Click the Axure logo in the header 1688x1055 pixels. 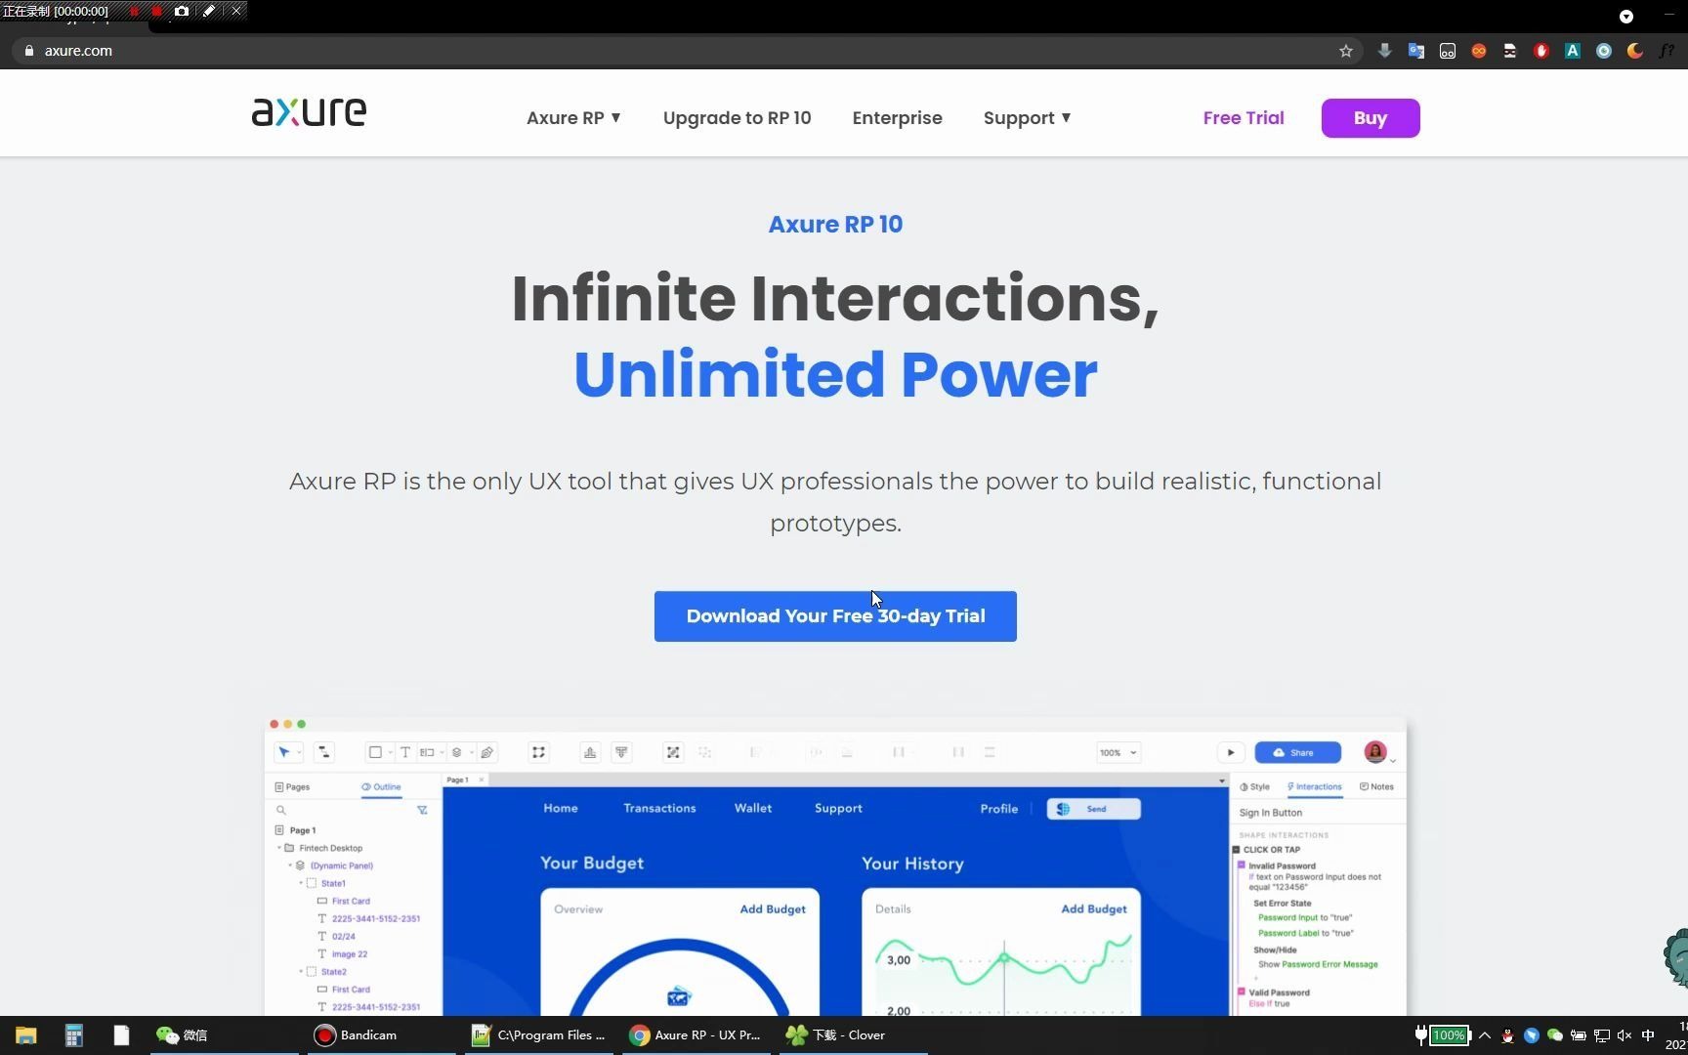point(309,112)
